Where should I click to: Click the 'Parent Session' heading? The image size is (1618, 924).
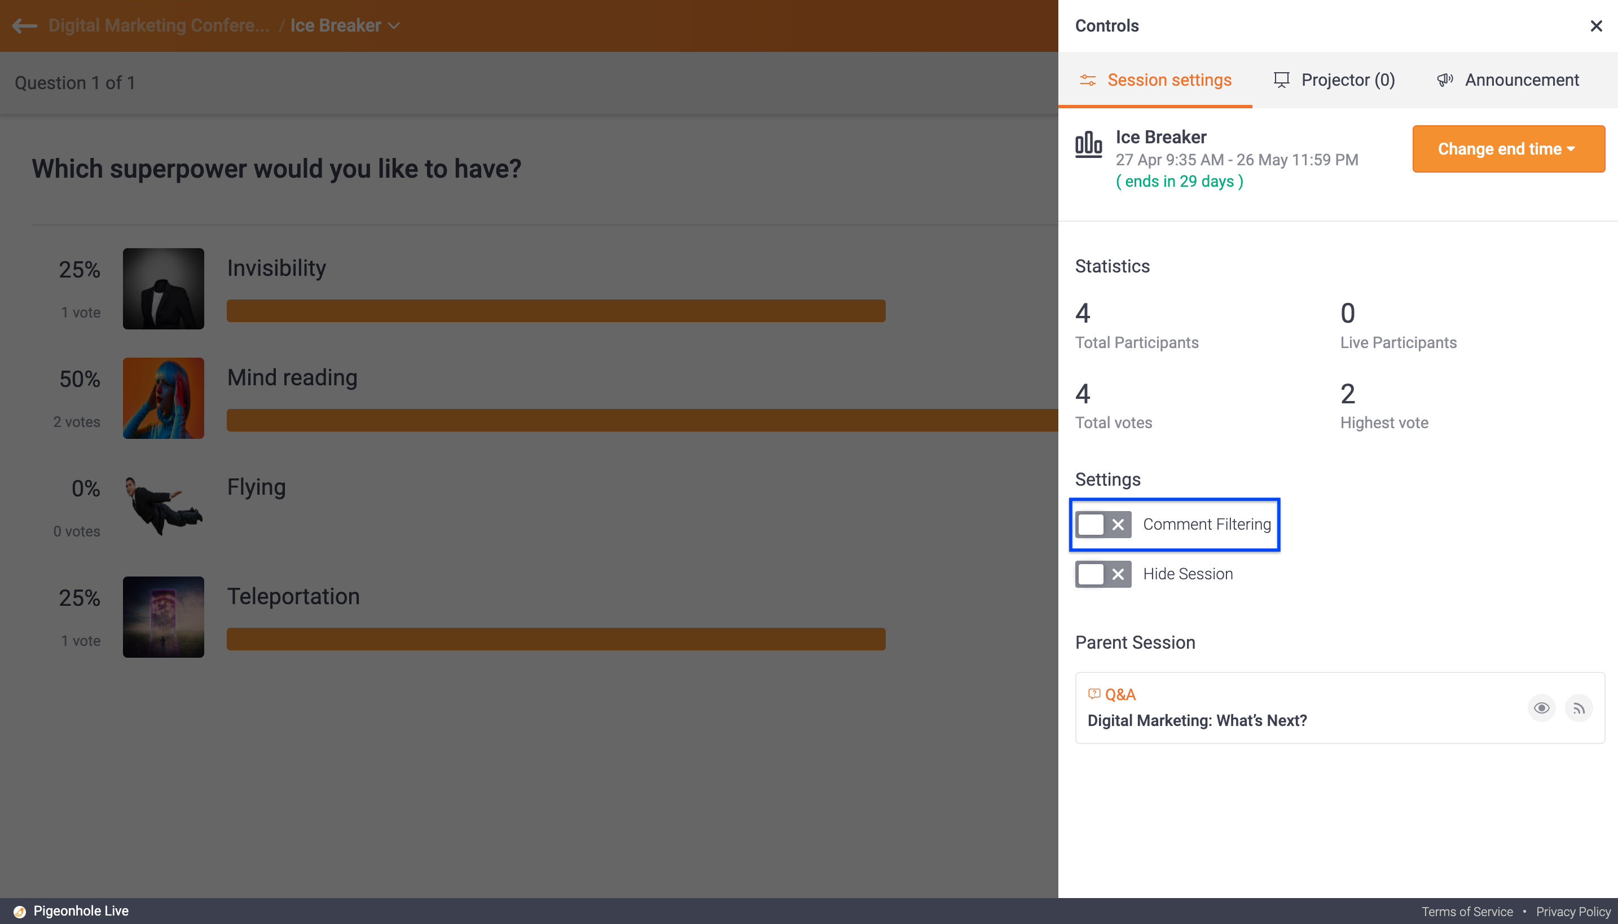(x=1135, y=642)
